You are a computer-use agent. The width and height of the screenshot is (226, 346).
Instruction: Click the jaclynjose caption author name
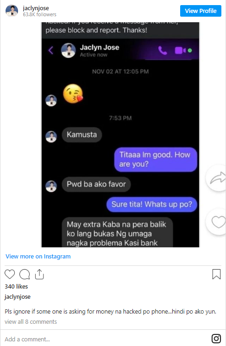(18, 297)
